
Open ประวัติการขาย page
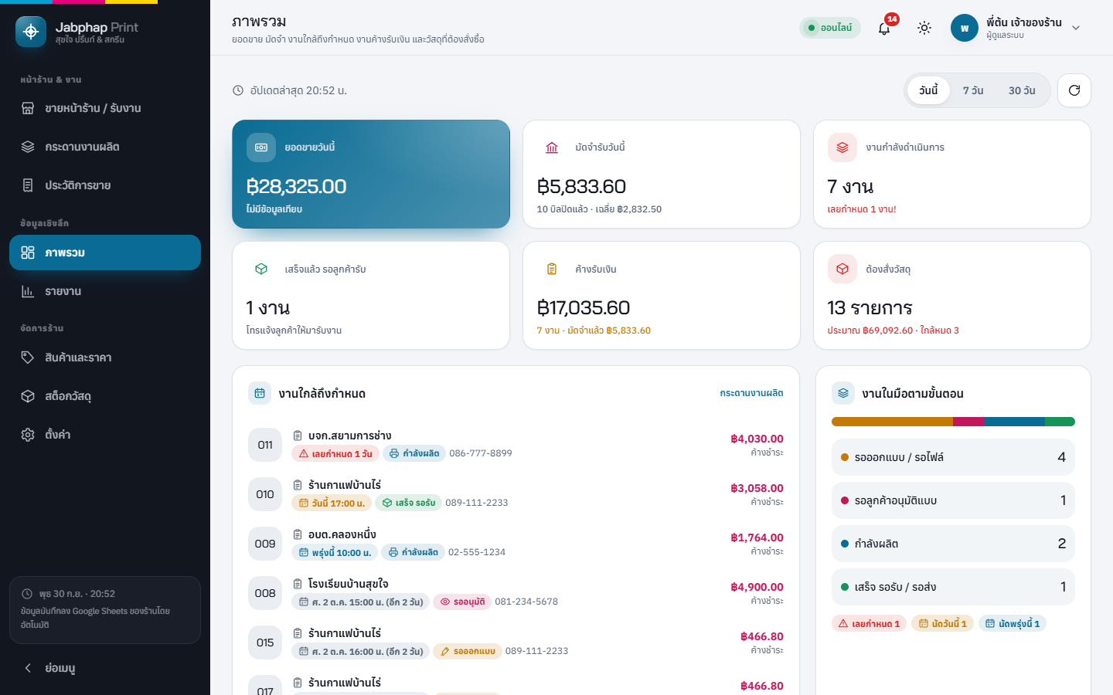point(105,185)
